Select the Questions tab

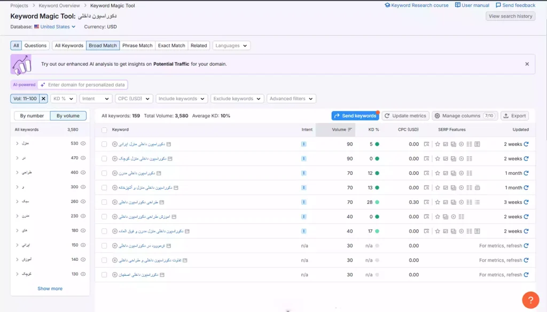pyautogui.click(x=36, y=45)
